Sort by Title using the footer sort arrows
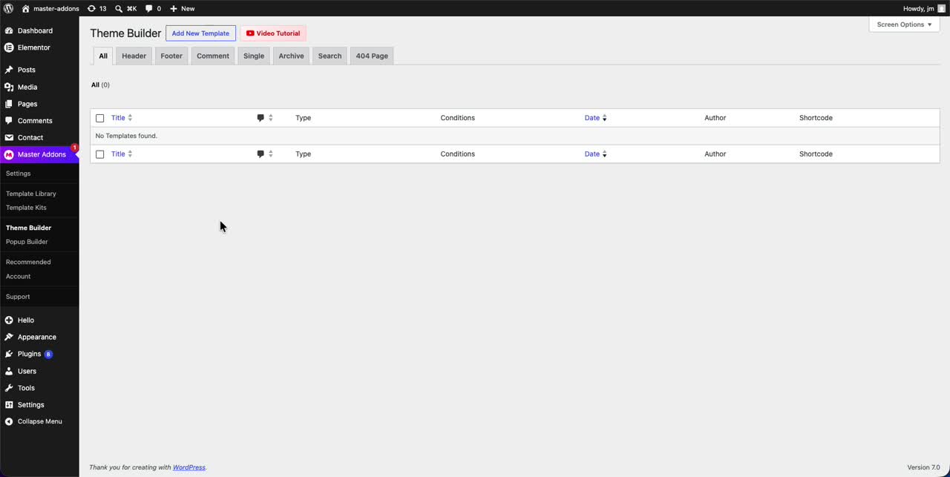The width and height of the screenshot is (950, 477). coord(130,154)
